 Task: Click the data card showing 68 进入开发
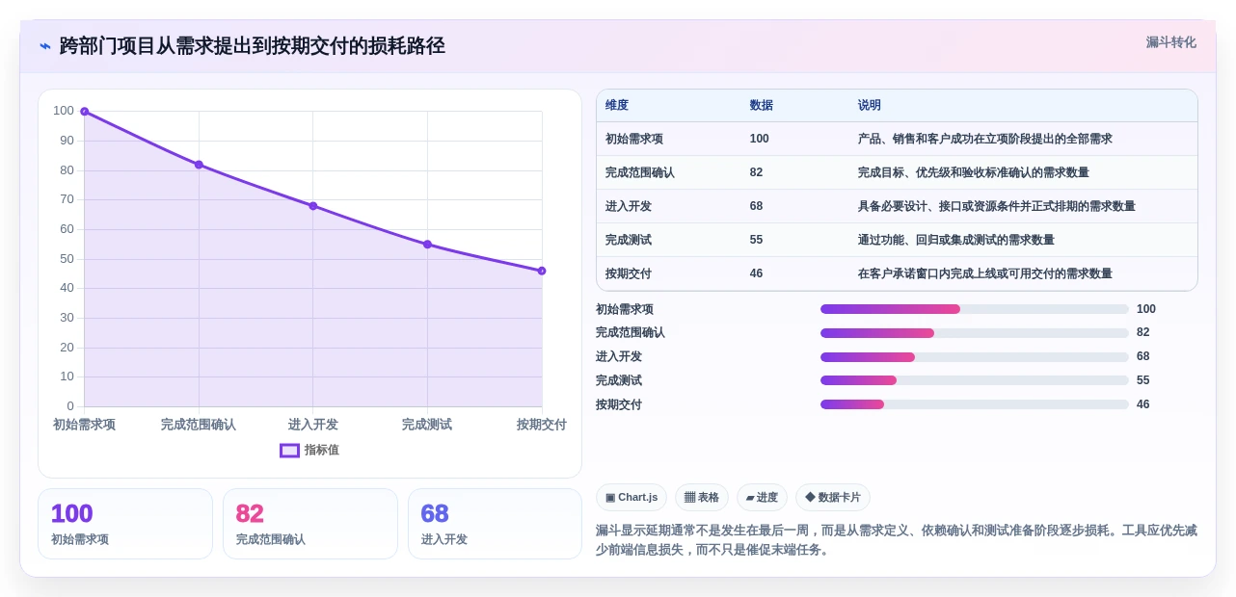click(496, 524)
